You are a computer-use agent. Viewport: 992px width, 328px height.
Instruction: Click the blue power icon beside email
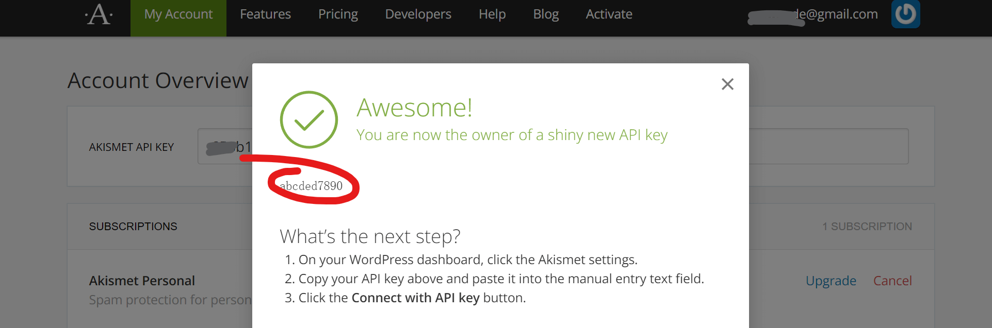pyautogui.click(x=905, y=14)
